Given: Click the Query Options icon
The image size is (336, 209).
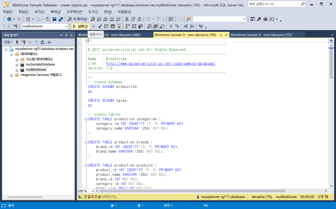Looking at the screenshot, I should (x=113, y=26).
